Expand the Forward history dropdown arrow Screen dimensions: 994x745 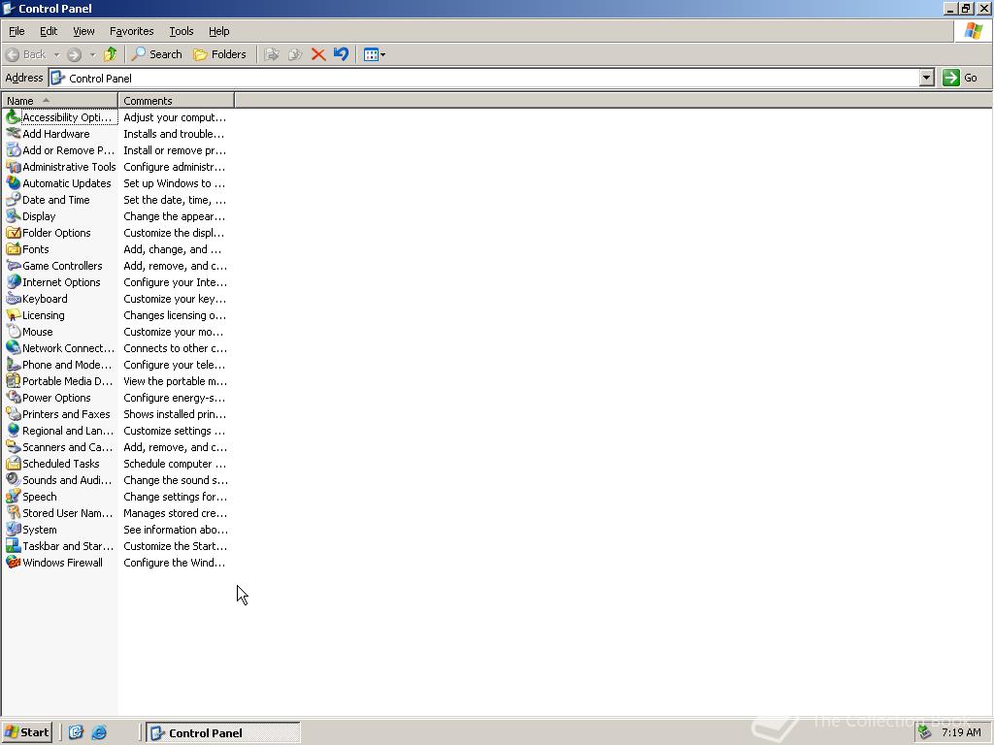[92, 54]
